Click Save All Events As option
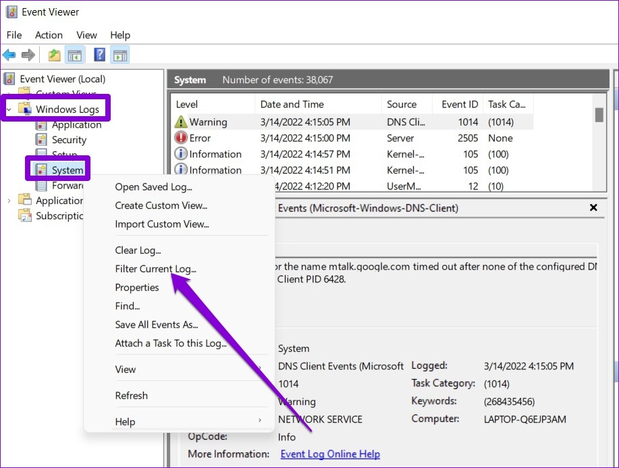 (x=157, y=325)
